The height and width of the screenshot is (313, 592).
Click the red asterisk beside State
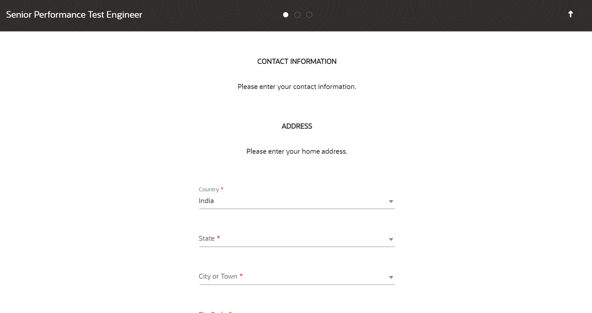coord(219,237)
